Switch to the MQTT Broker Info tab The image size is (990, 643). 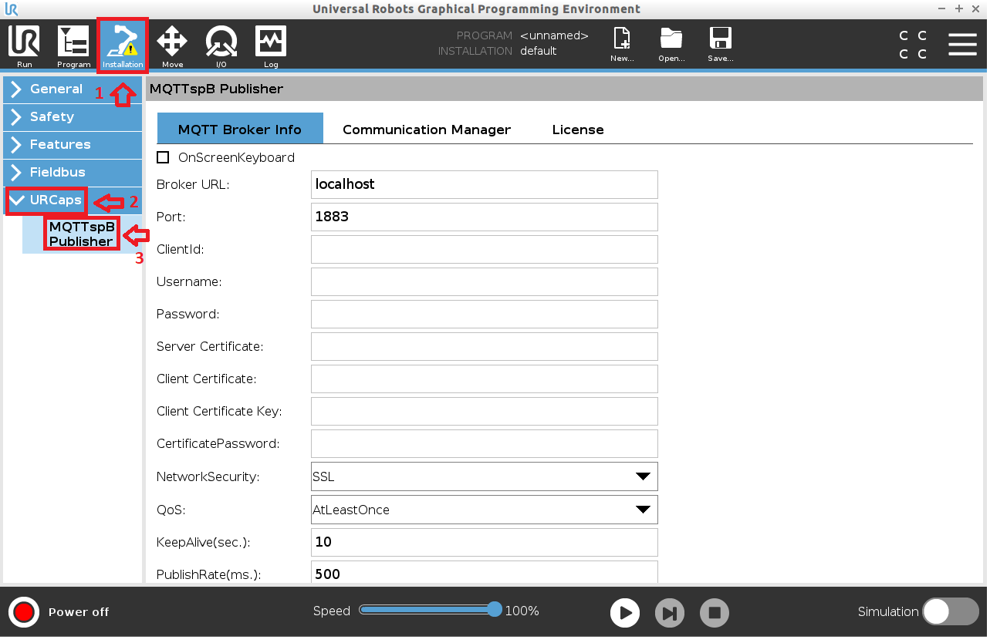tap(240, 129)
